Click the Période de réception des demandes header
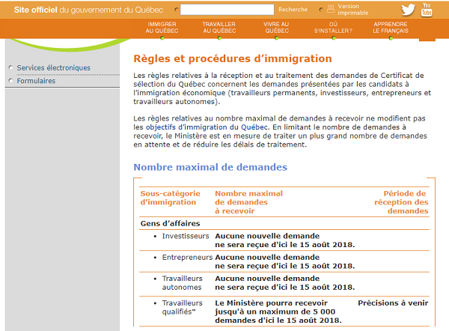Image resolution: width=449 pixels, height=331 pixels. [401, 202]
